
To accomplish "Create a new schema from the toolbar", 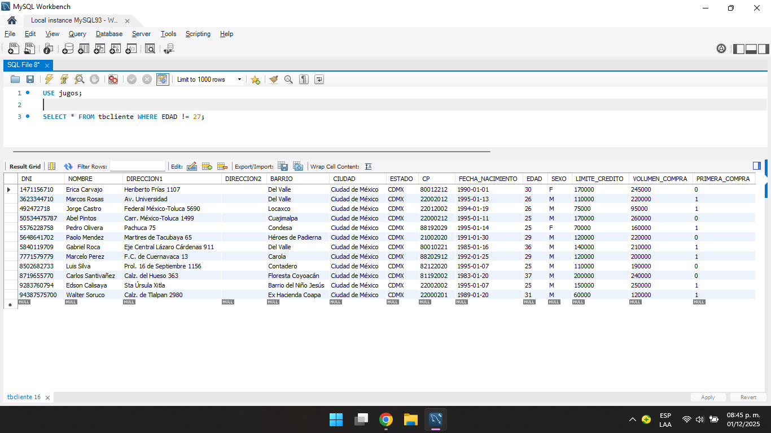I will (x=68, y=49).
